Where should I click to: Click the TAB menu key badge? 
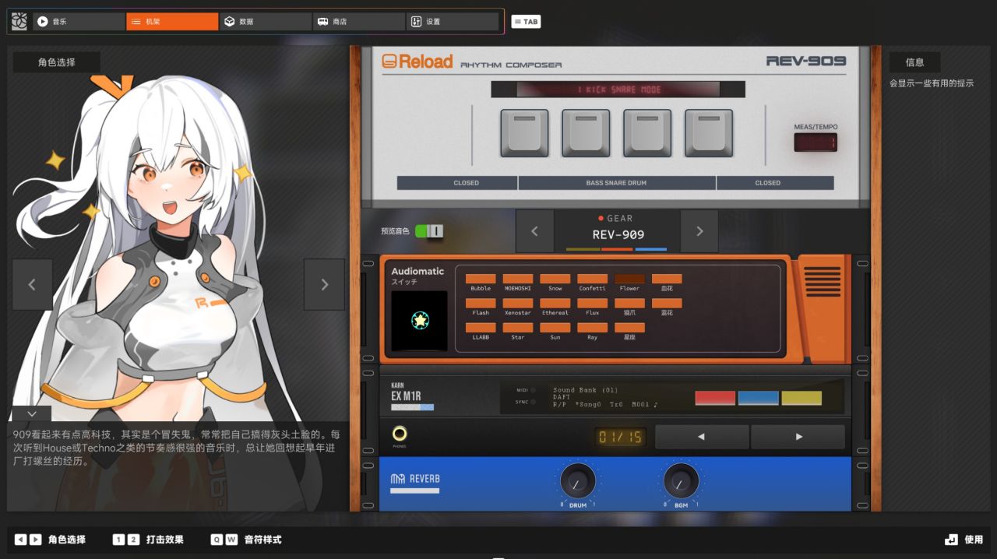click(526, 22)
